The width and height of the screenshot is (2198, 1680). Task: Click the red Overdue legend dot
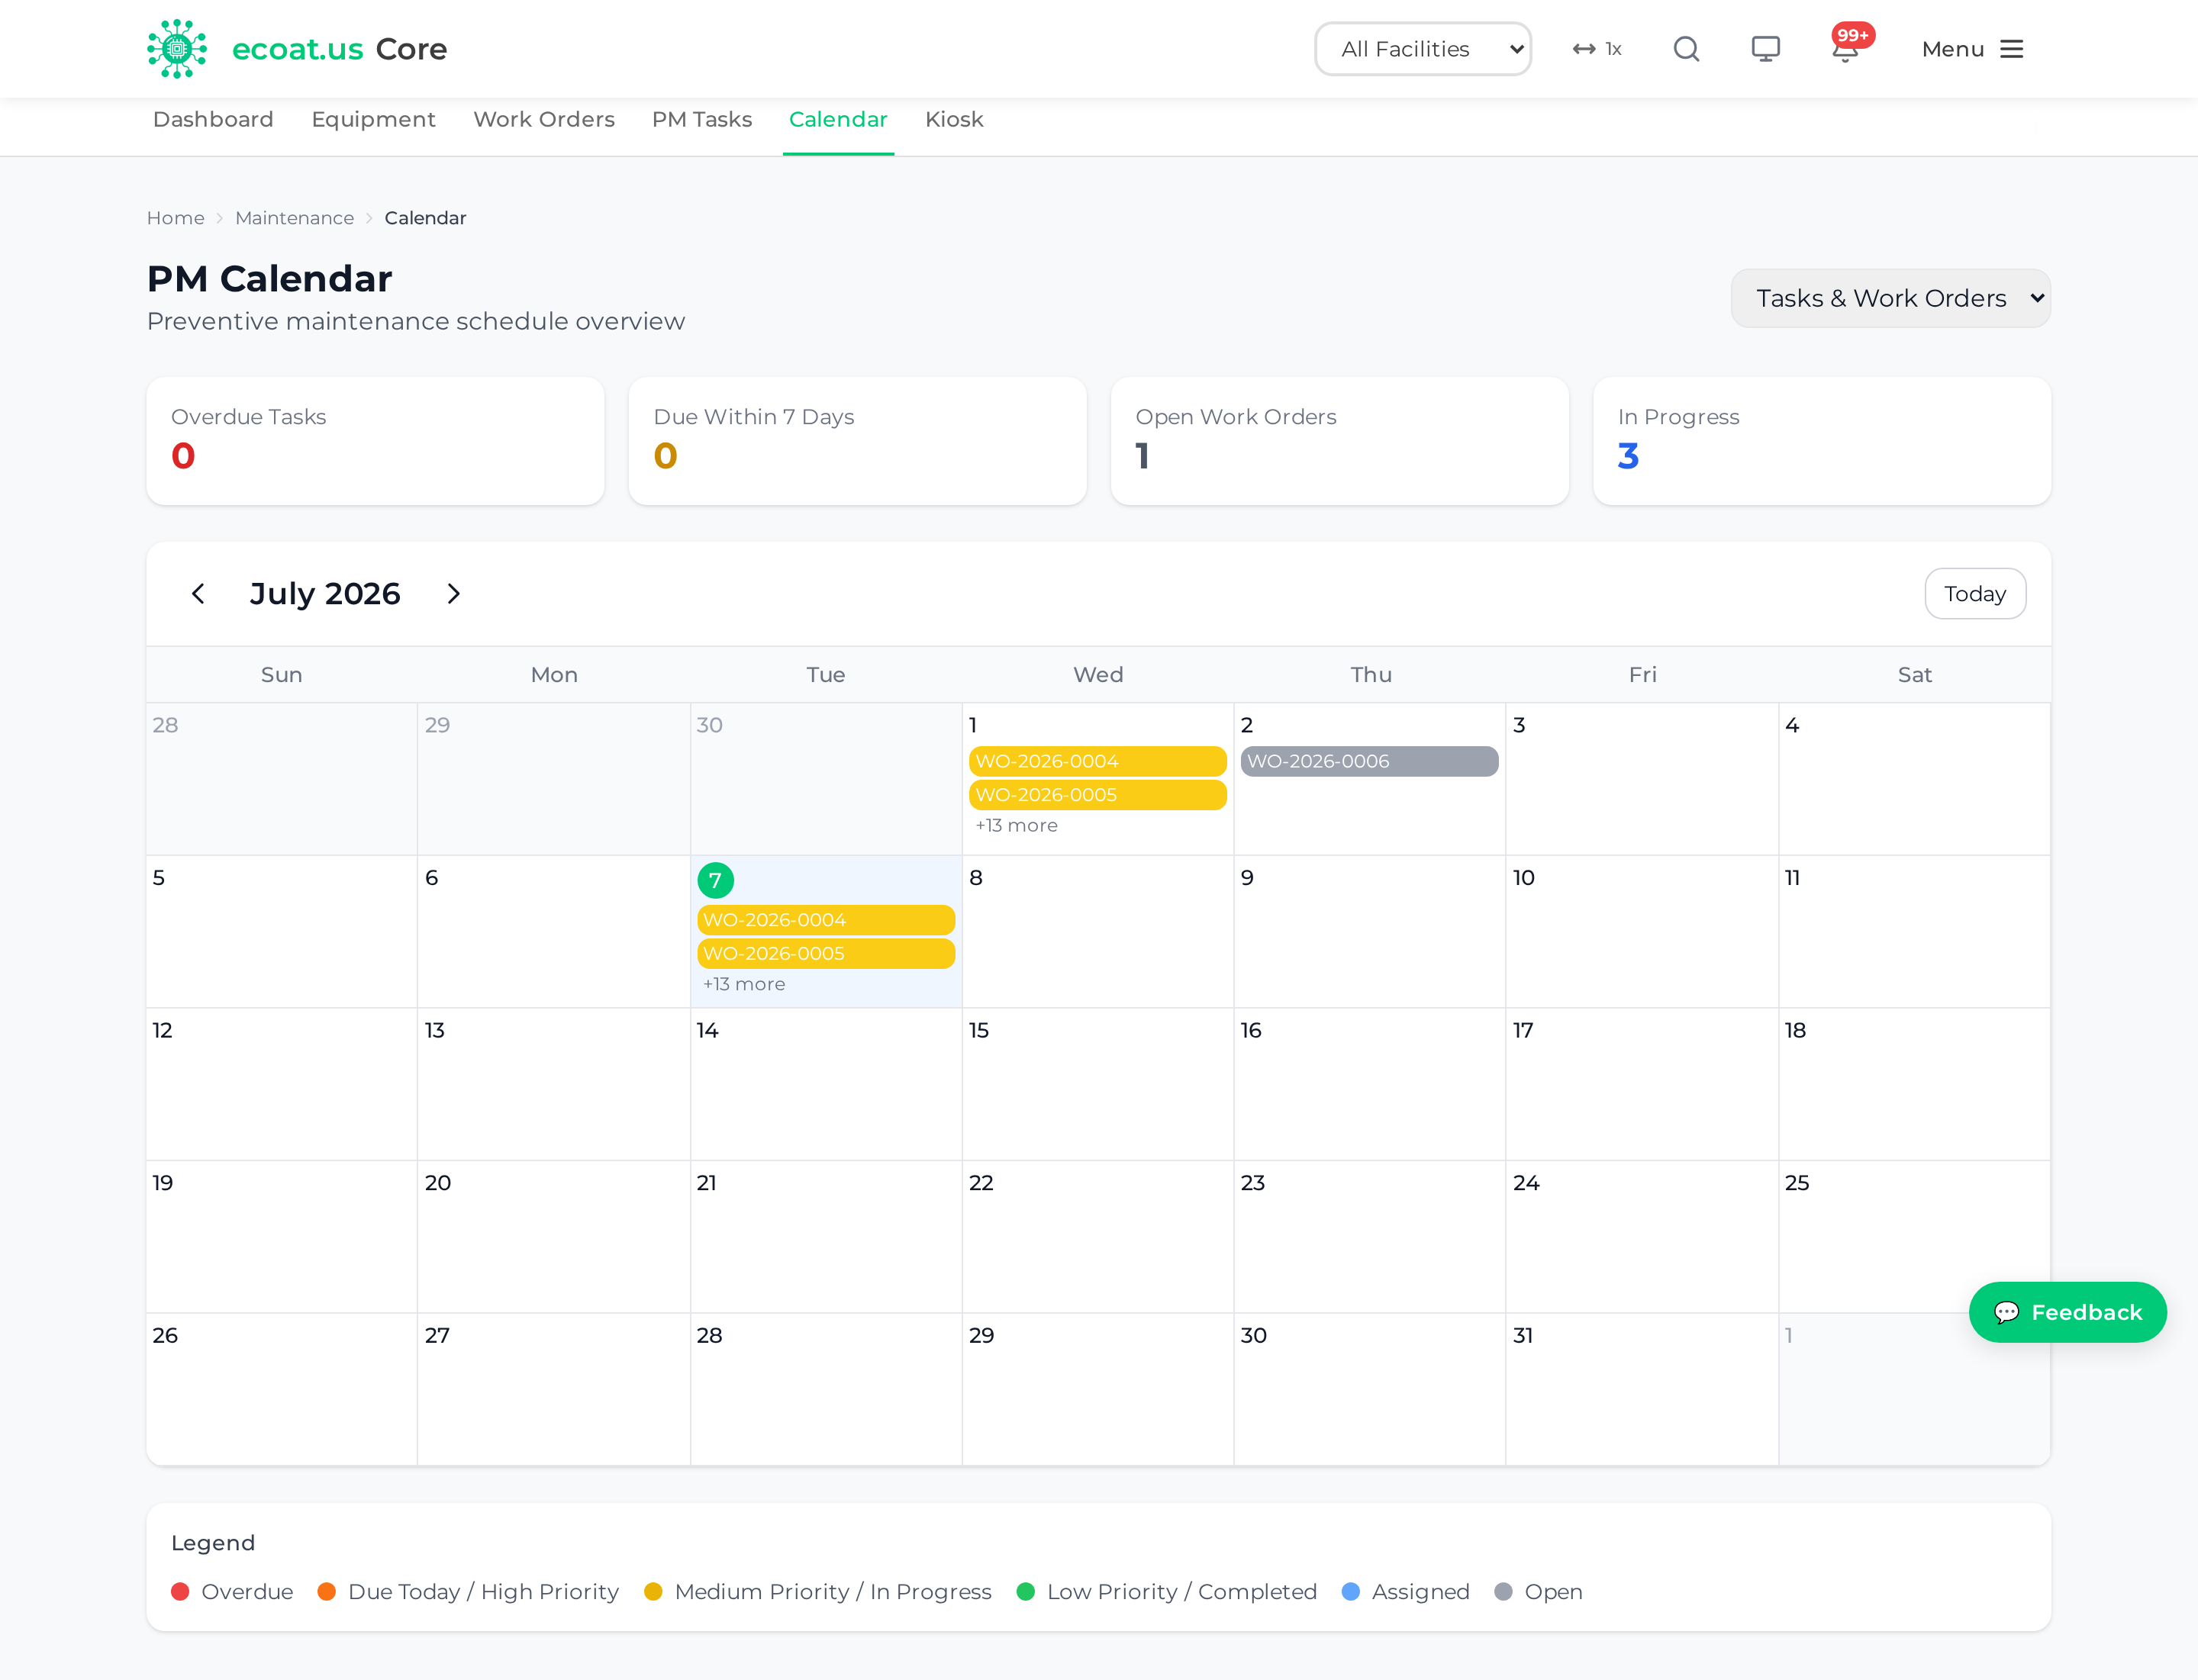180,1592
